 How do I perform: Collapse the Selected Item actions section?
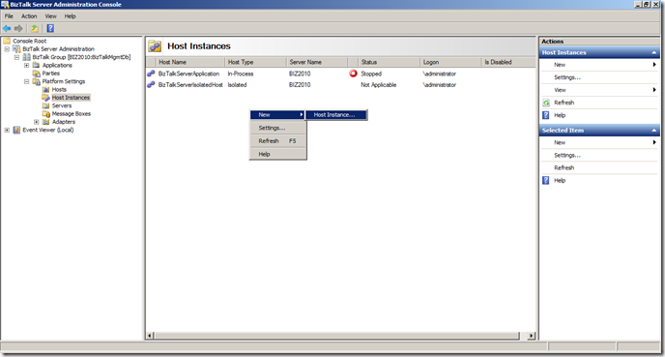(x=654, y=131)
